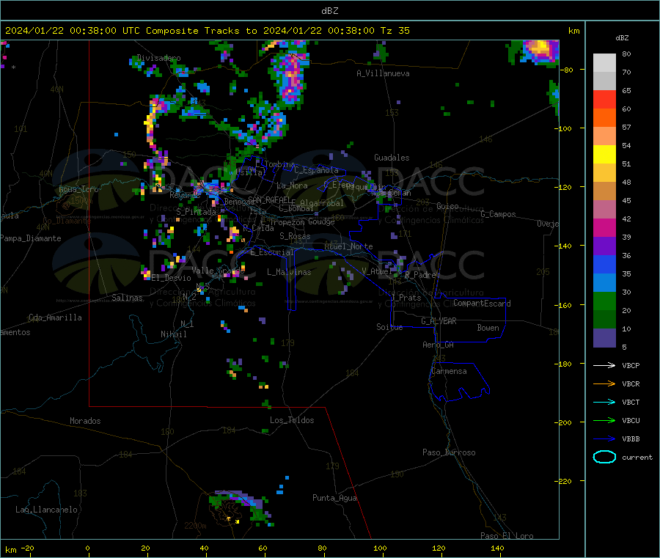Click the Lag.Llancanelo map label
Screen dimensions: 660x558
tap(46, 510)
